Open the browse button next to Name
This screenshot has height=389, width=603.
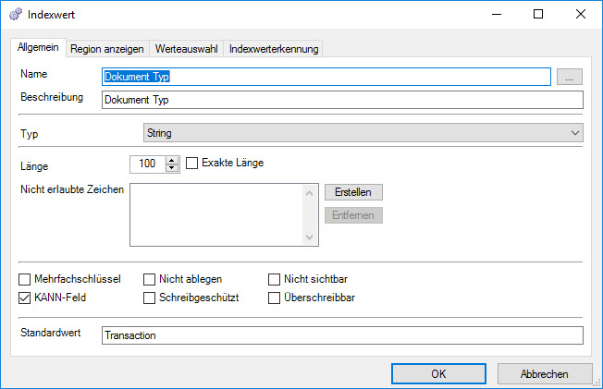point(570,77)
